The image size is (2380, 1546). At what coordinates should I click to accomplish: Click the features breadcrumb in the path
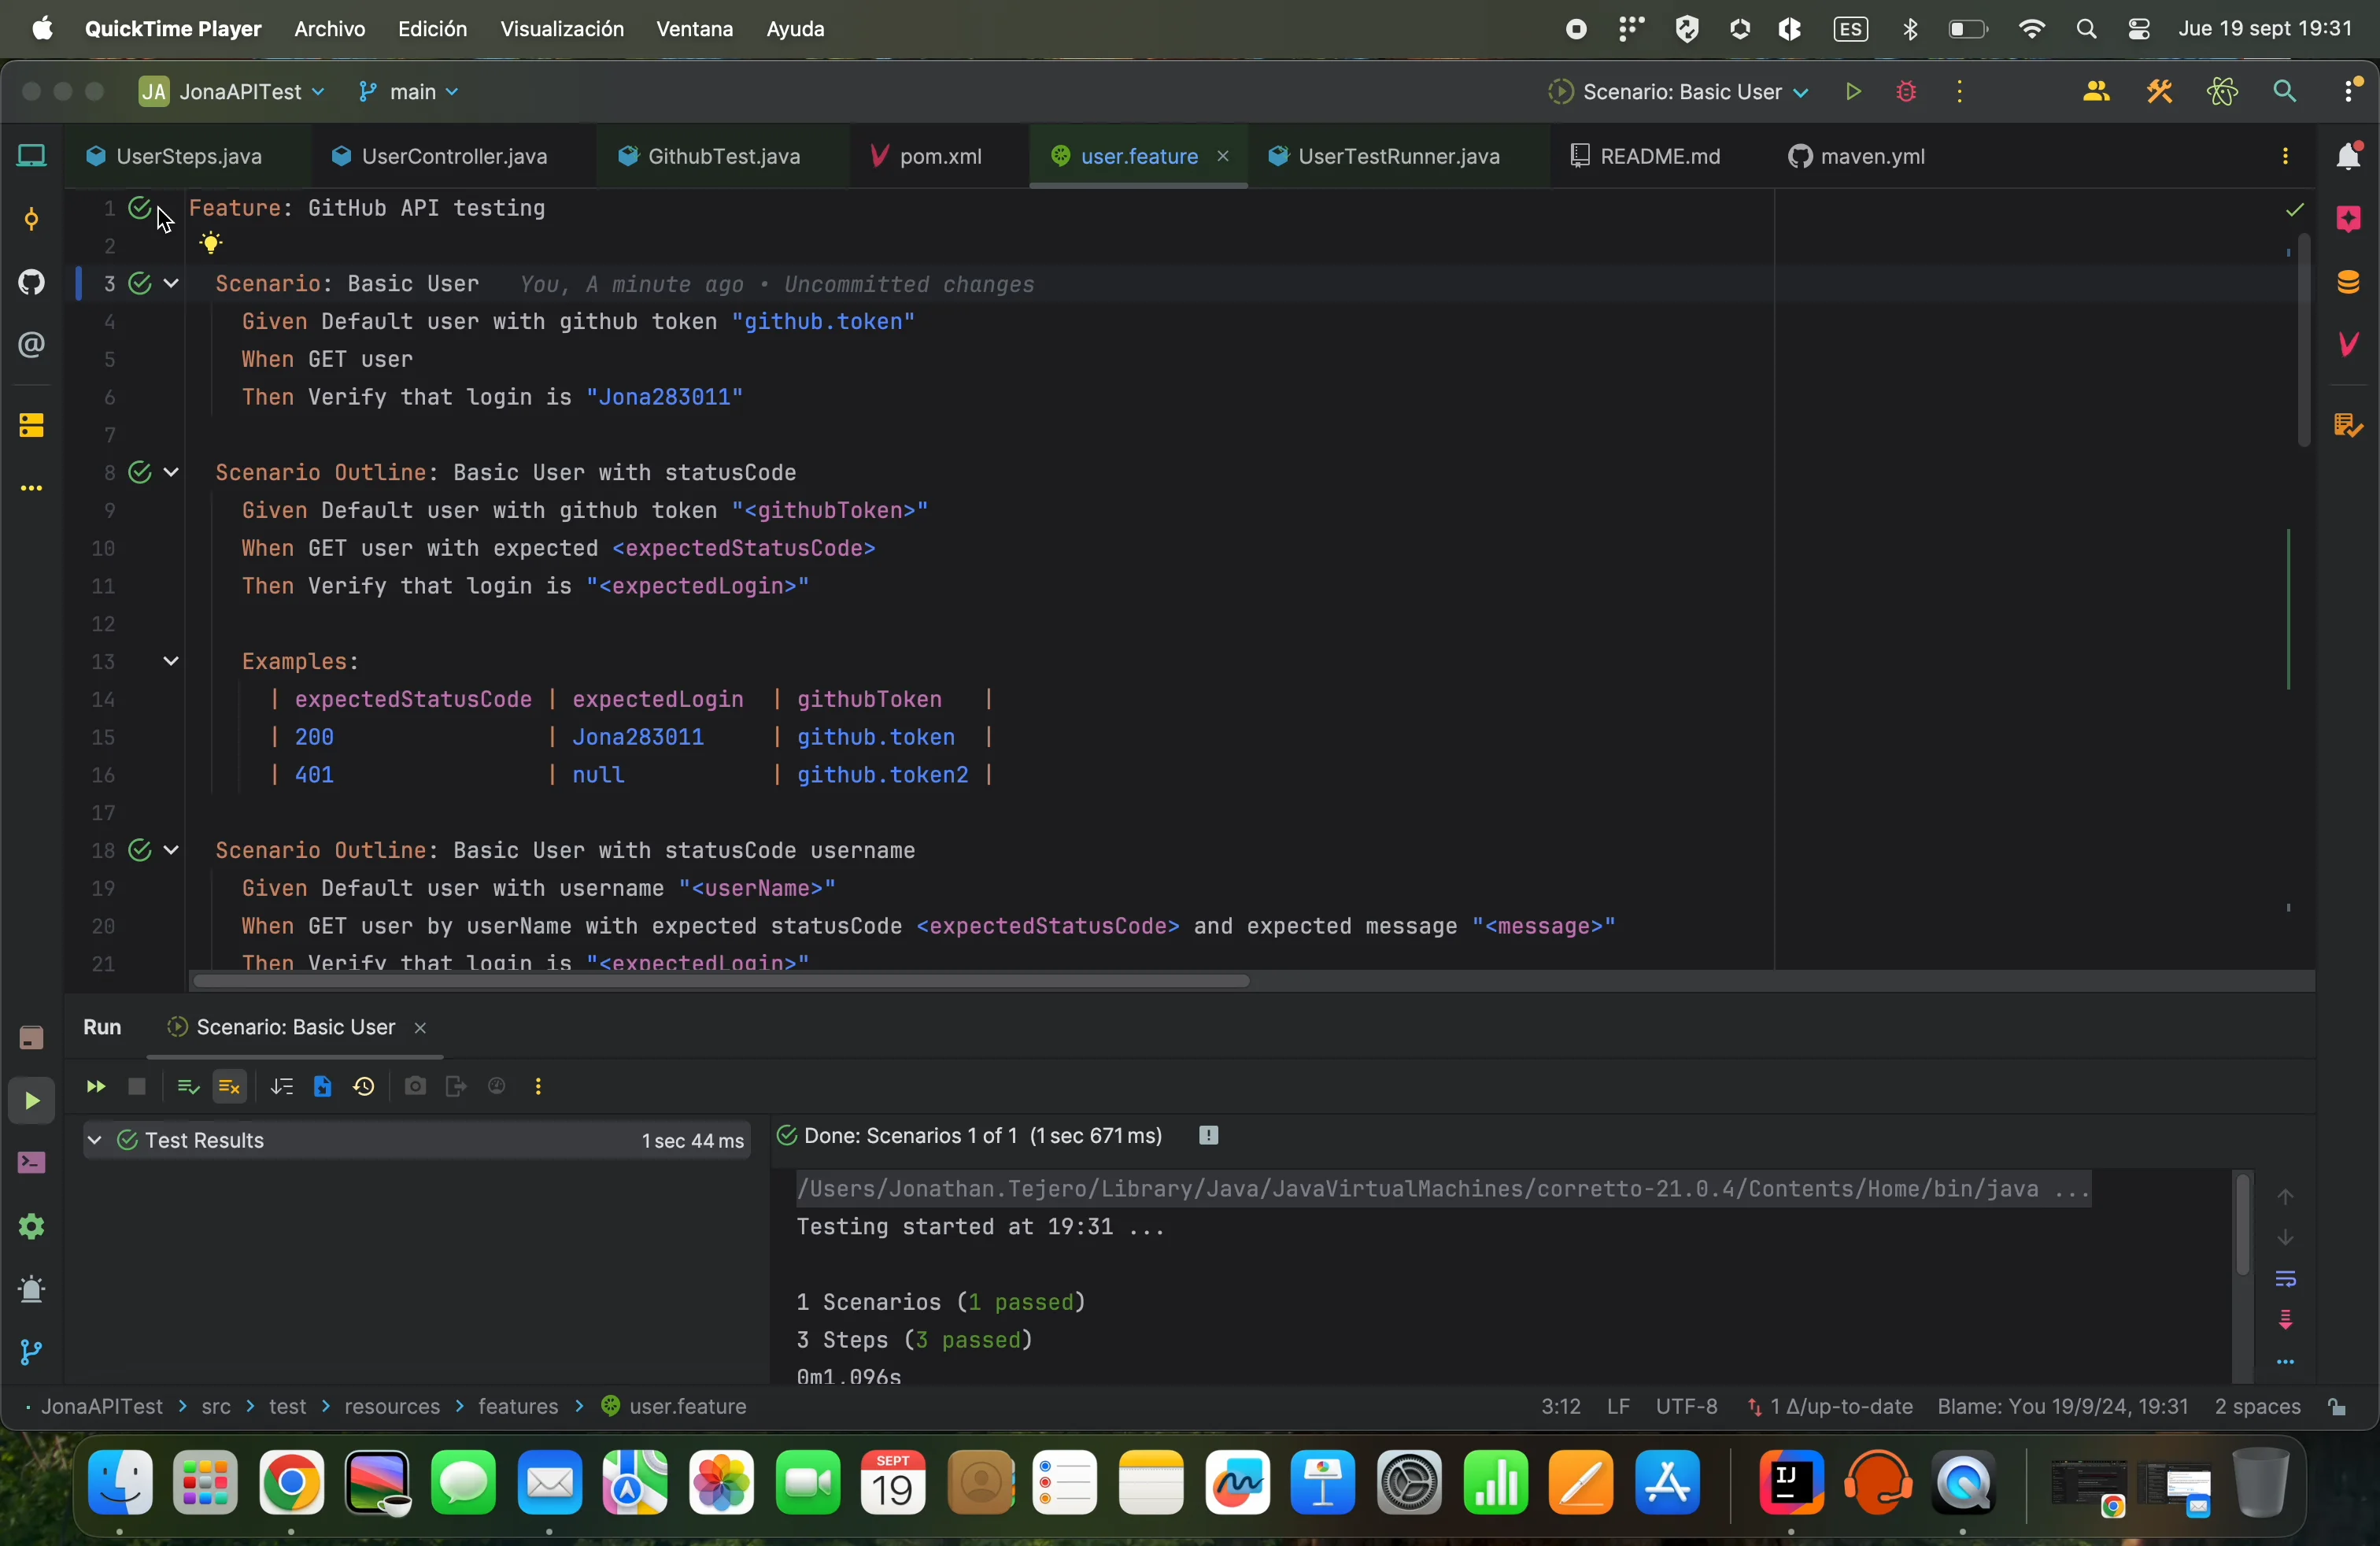tap(518, 1407)
